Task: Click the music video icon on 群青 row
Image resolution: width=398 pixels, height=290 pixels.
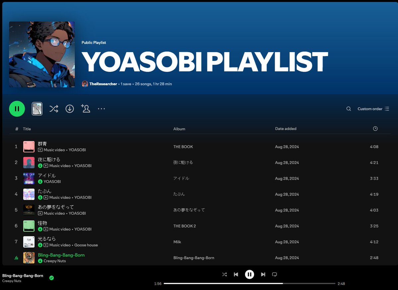Action: (40, 150)
